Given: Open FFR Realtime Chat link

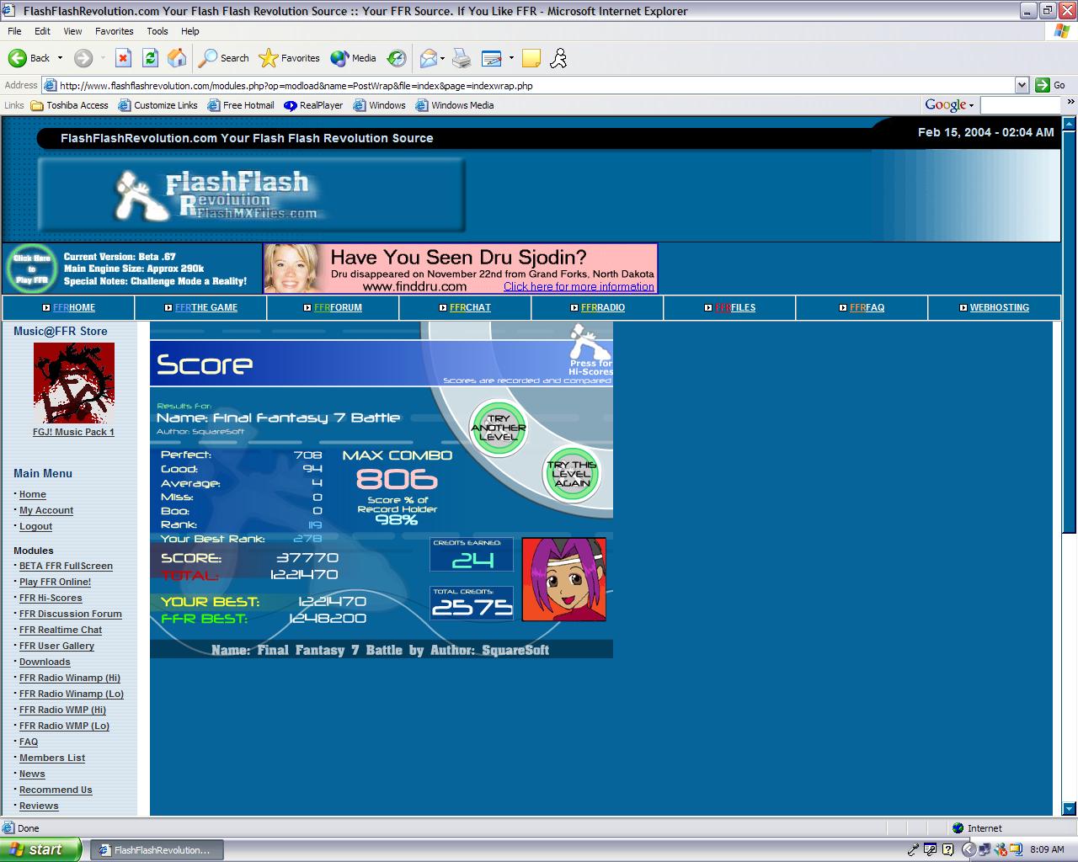Looking at the screenshot, I should [61, 630].
